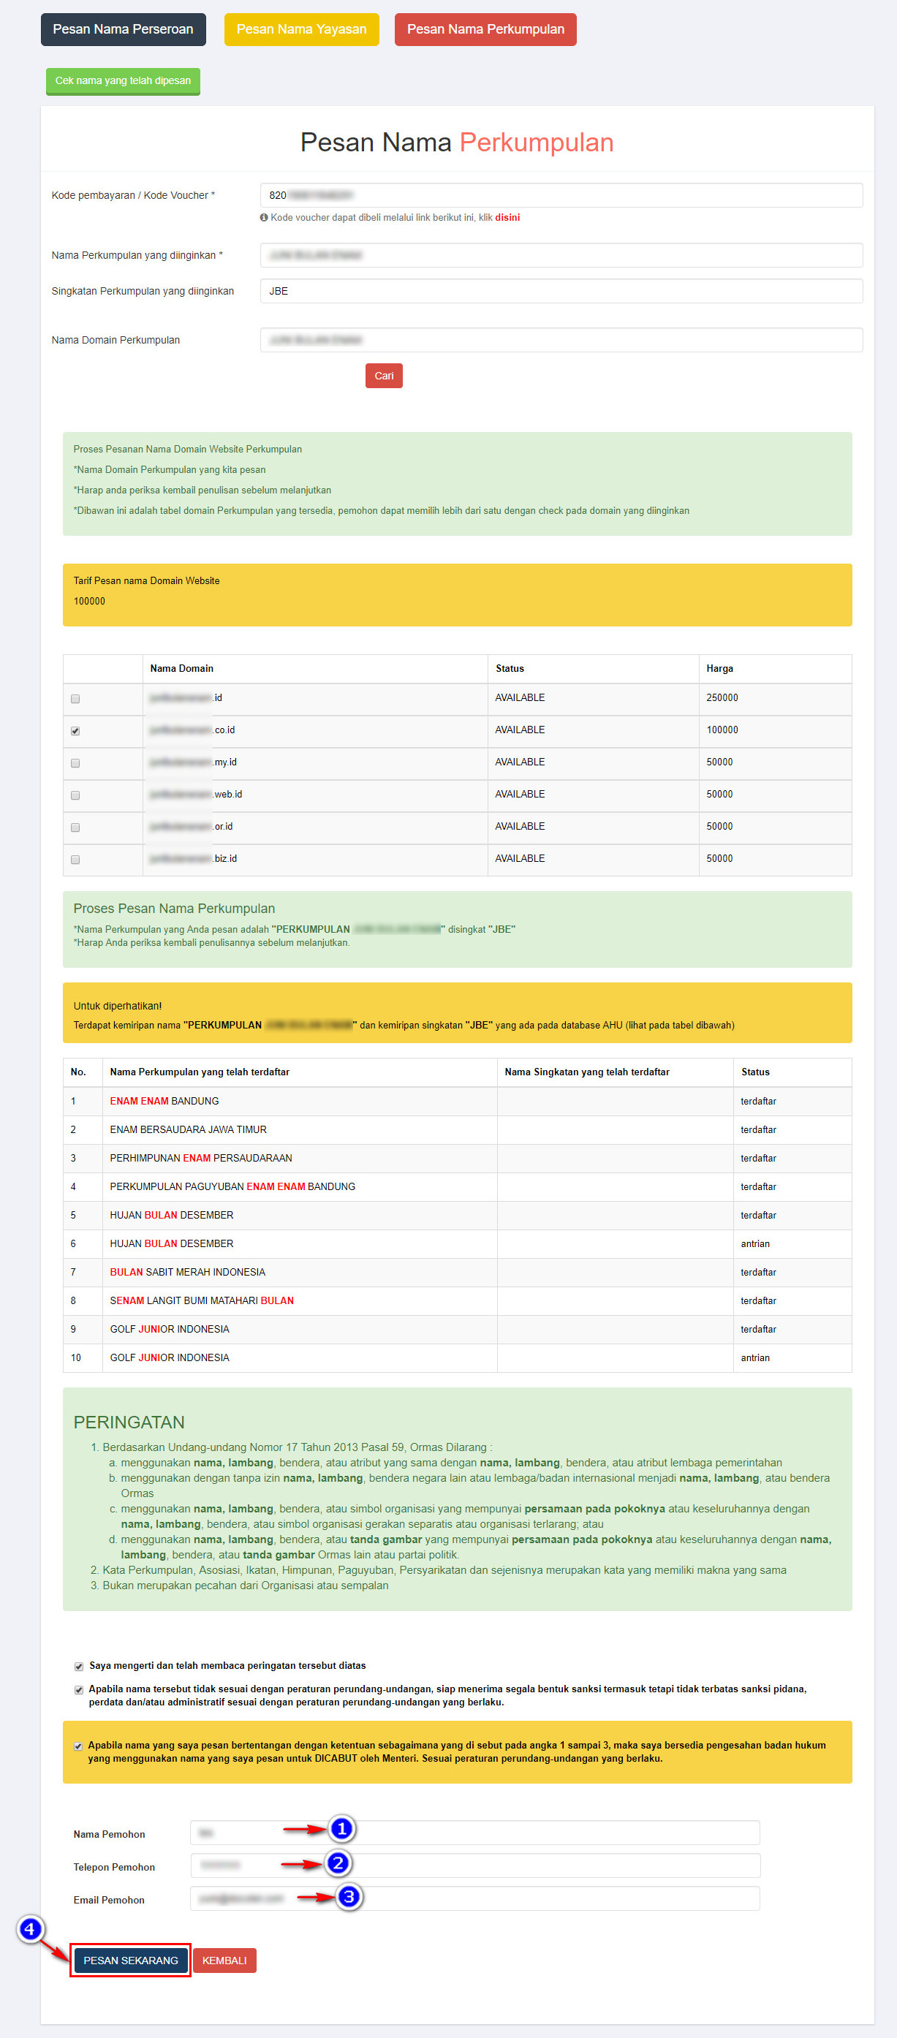Select the Pesan Nama Perkumpulan tab
897x2038 pixels.
click(x=485, y=29)
